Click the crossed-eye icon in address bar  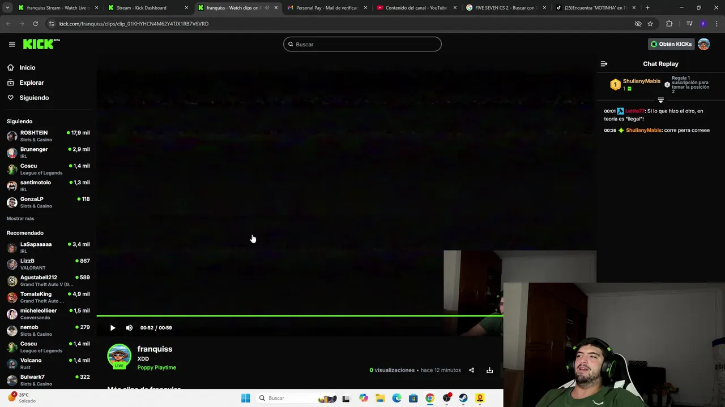pos(638,24)
